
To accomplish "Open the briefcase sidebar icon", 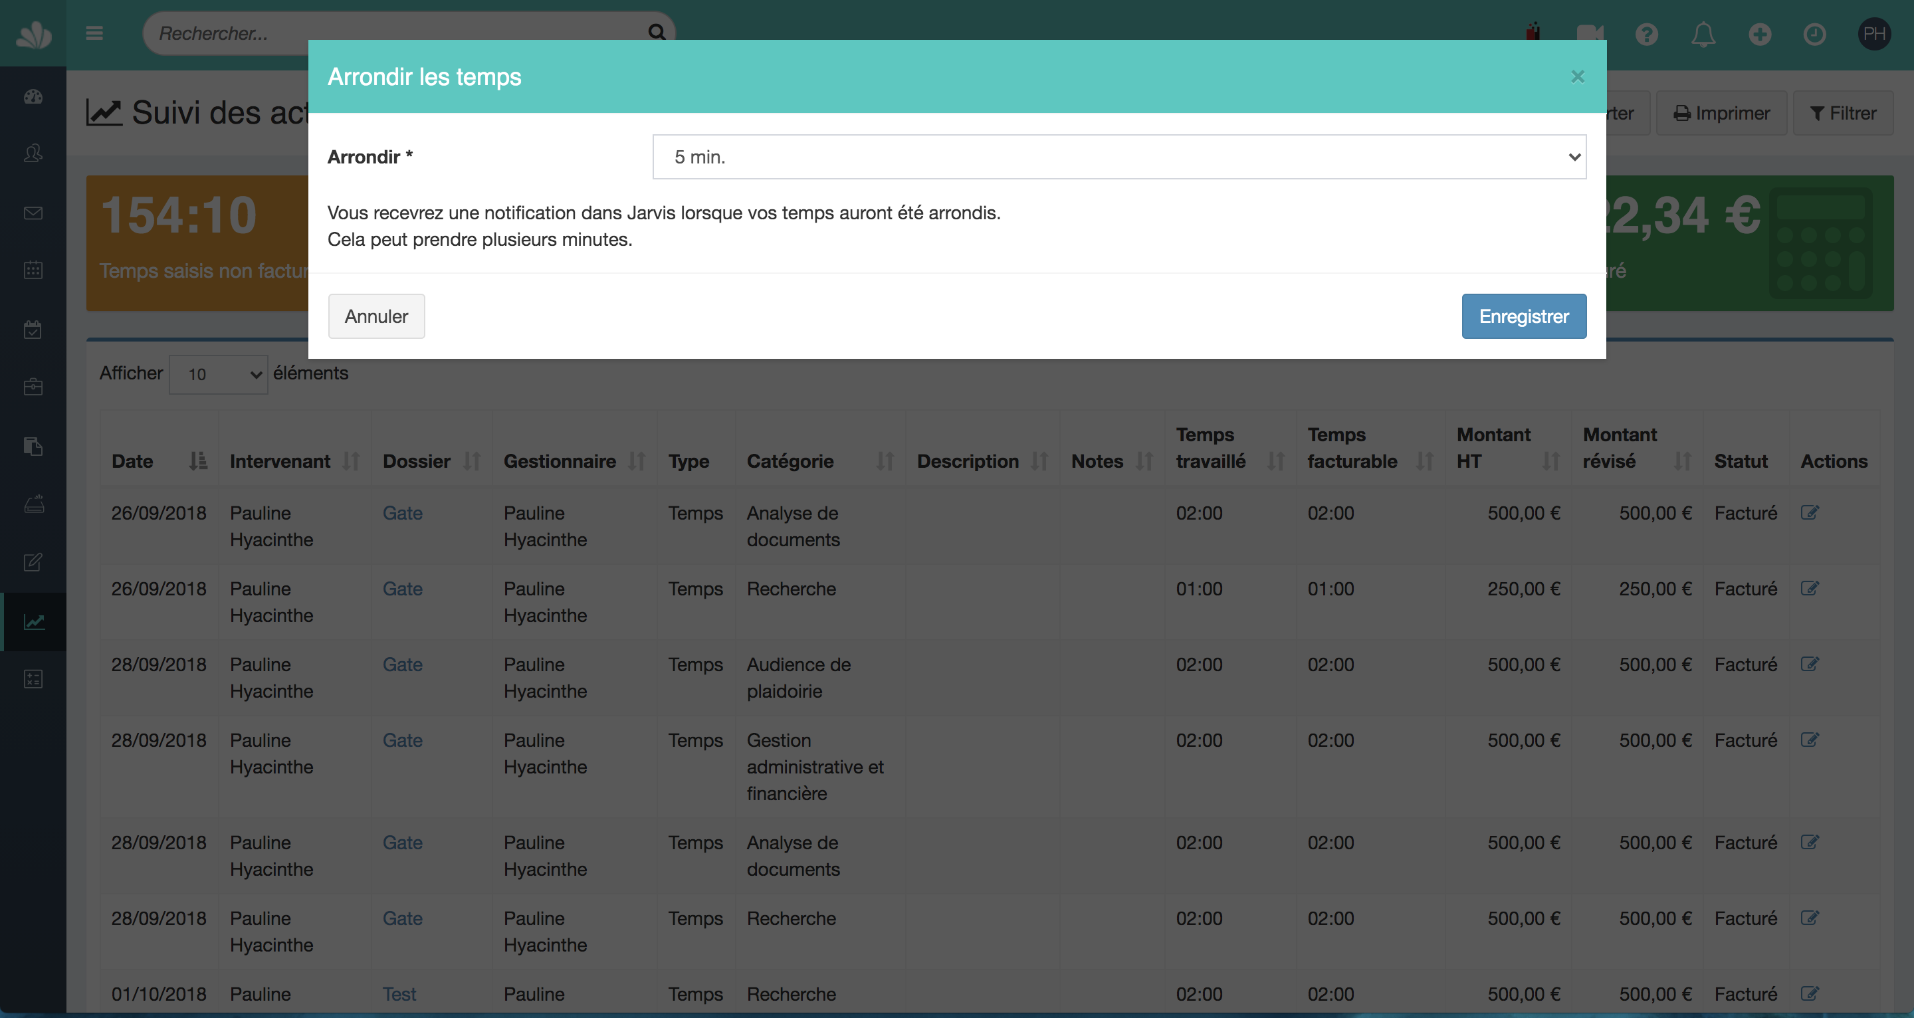I will click(x=33, y=386).
